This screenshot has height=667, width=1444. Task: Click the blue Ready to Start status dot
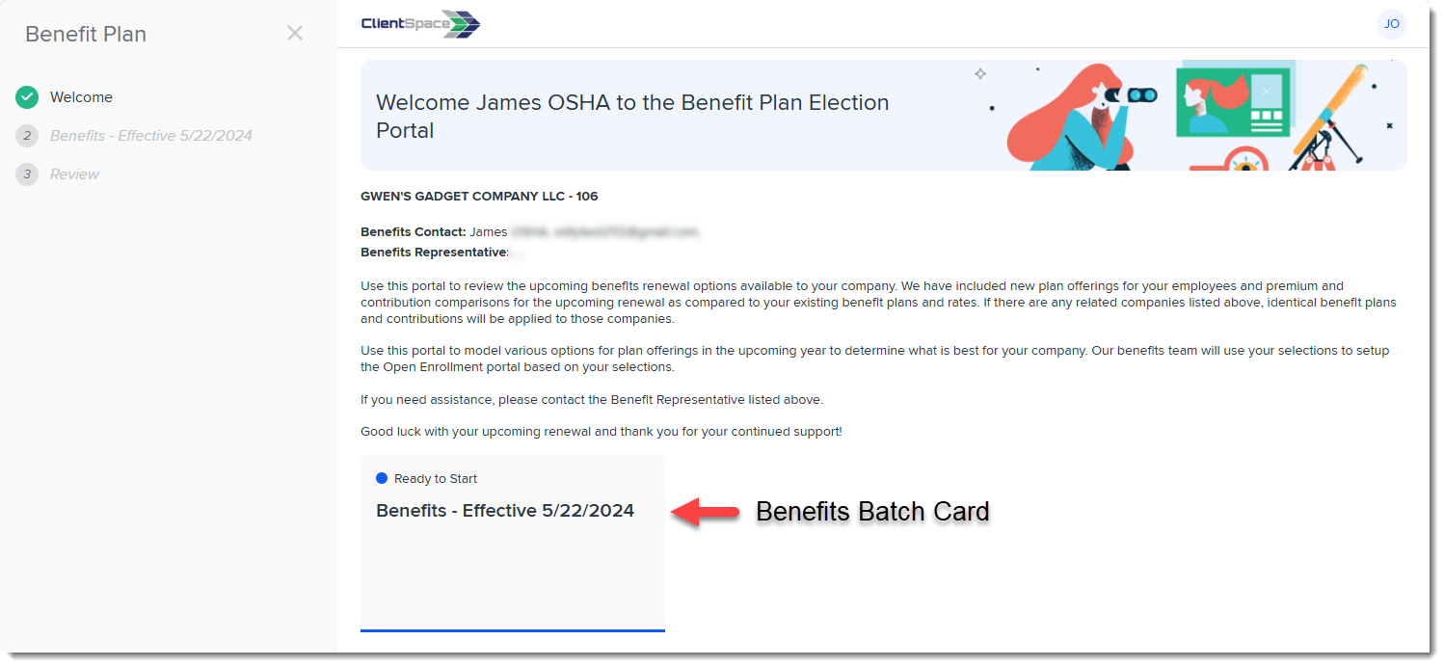[x=382, y=478]
